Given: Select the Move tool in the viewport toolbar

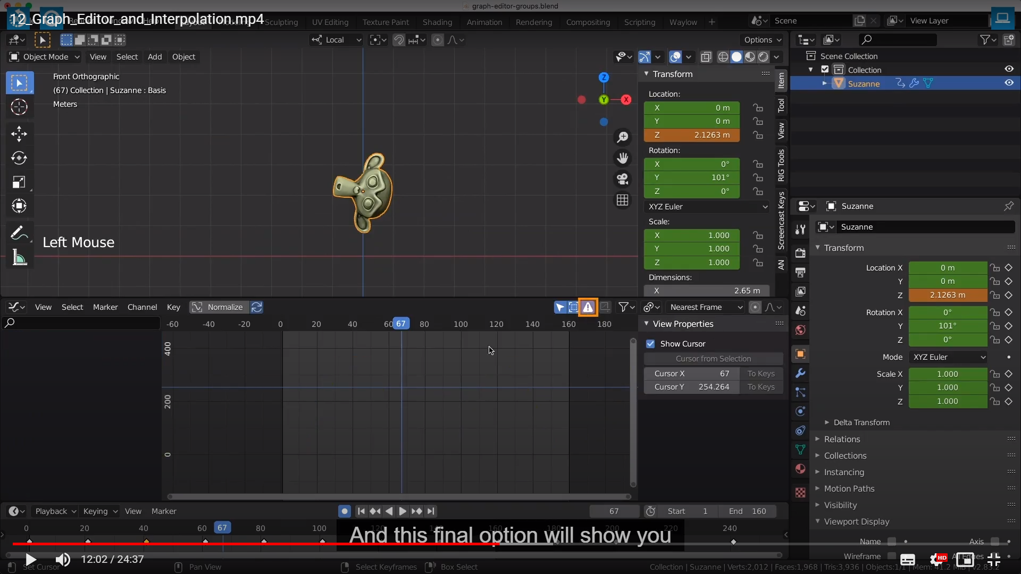Looking at the screenshot, I should [19, 133].
